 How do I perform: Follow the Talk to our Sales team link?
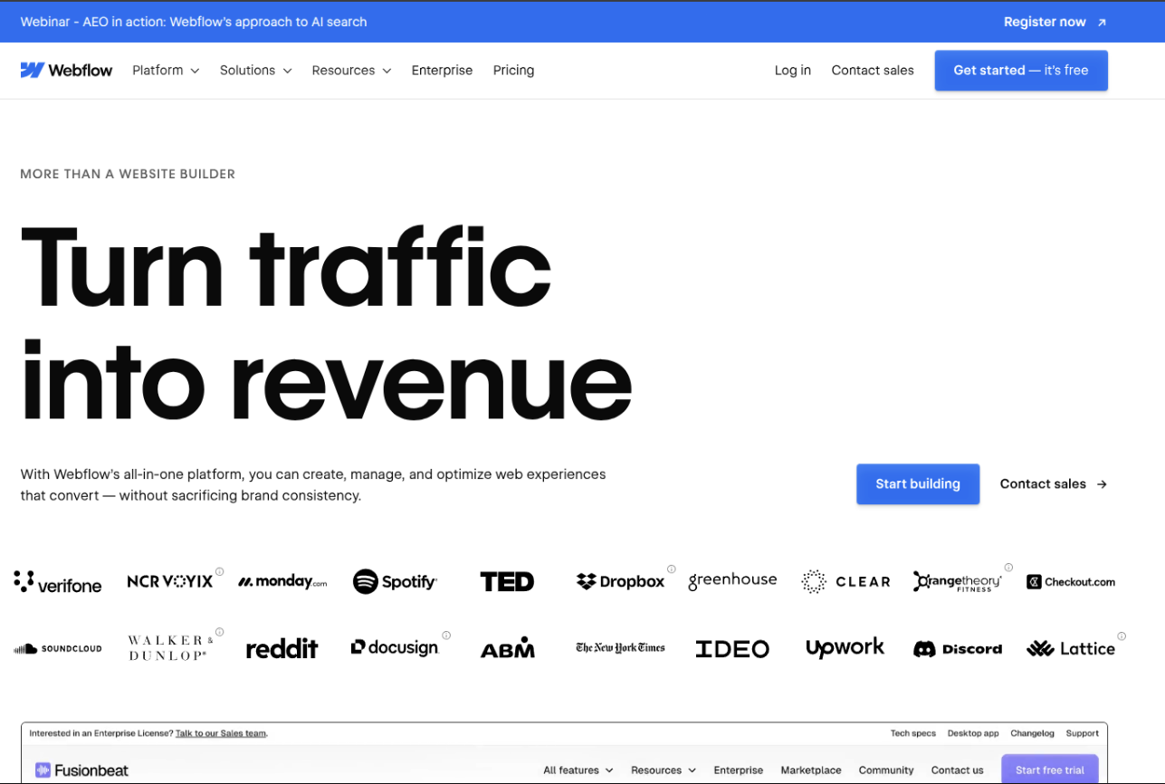tap(221, 733)
